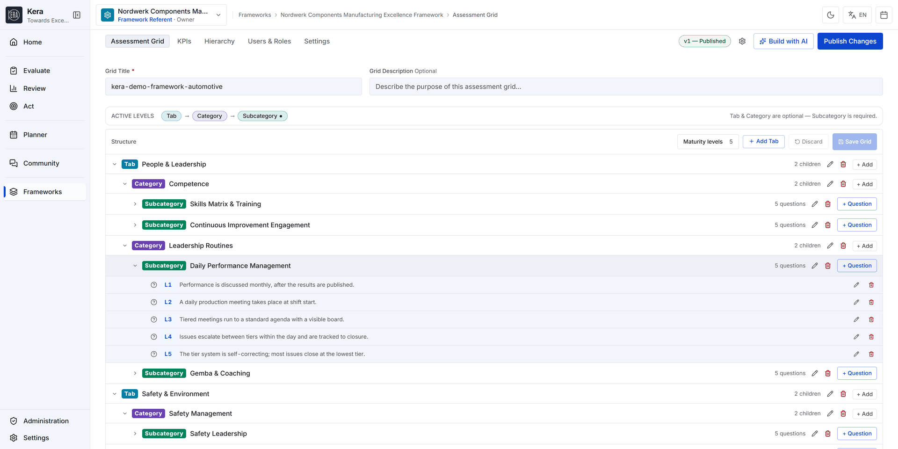Edit the L5 question pencil

click(x=856, y=354)
